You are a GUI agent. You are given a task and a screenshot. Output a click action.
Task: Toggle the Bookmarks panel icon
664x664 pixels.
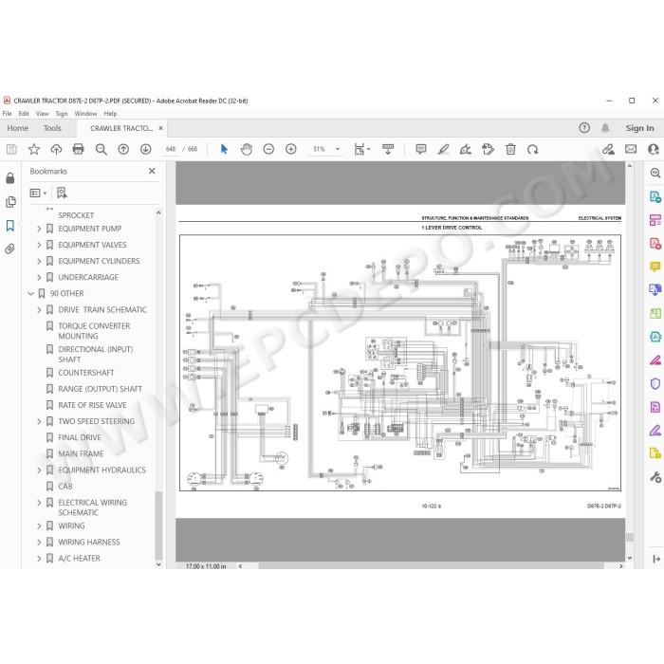(x=10, y=226)
